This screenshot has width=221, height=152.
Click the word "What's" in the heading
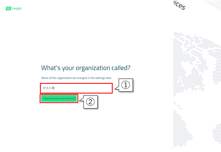51,68
